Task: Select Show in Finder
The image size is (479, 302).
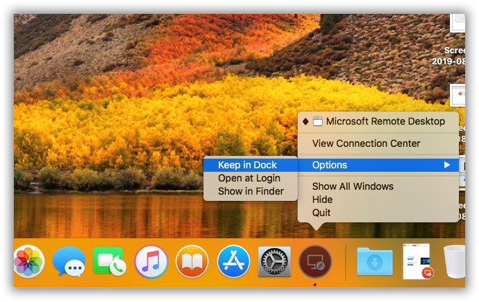Action: click(251, 191)
